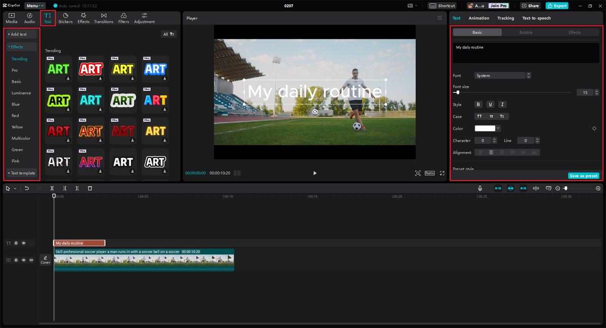The image size is (606, 328).
Task: Click the Share button
Action: point(530,6)
